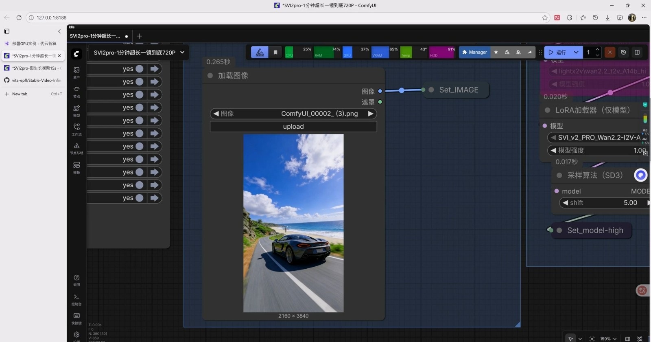This screenshot has height=342, width=651.
Task: Toggle the 加载图像 node collapse dot
Action: (x=210, y=75)
